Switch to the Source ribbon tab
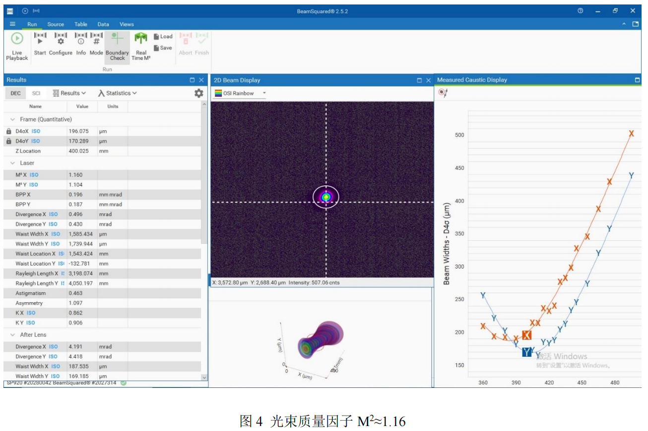Screen dimensions: 648x431 56,24
